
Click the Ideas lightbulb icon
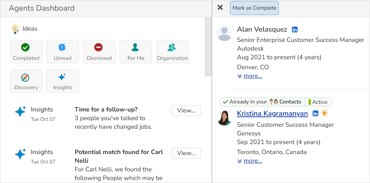point(15,29)
